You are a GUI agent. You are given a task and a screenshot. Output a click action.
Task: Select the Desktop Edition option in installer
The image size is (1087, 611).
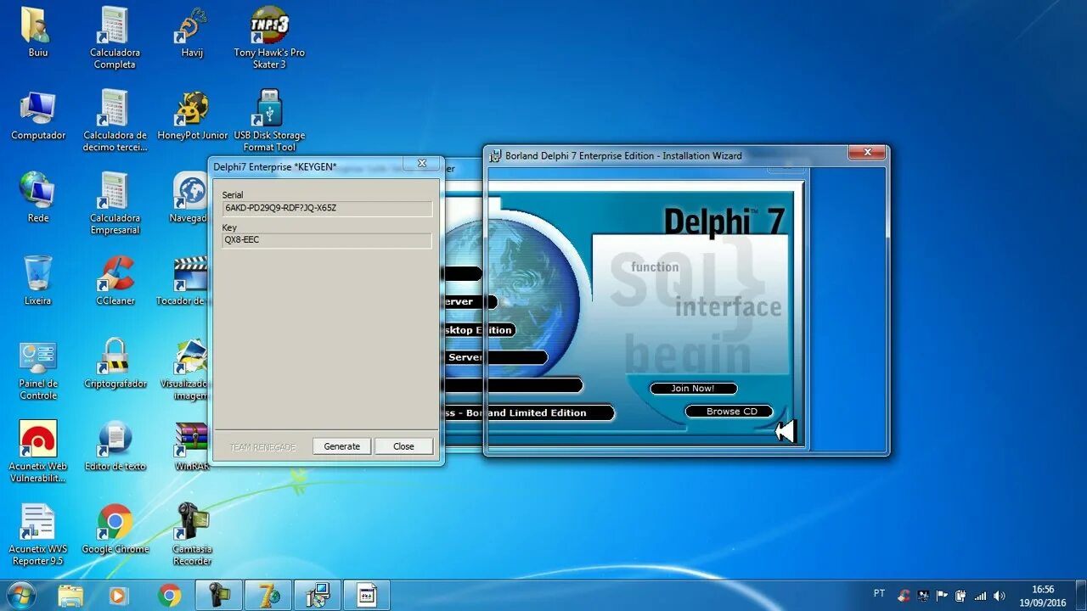coord(478,330)
